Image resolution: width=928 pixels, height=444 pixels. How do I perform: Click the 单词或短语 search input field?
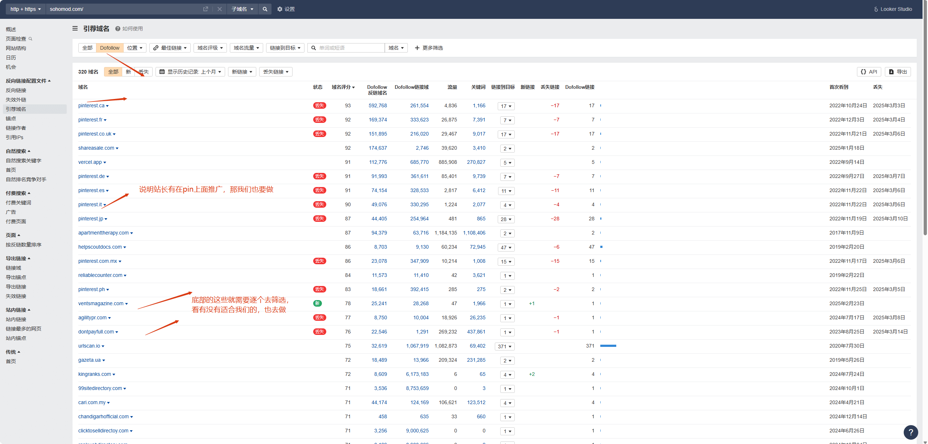[x=348, y=47]
